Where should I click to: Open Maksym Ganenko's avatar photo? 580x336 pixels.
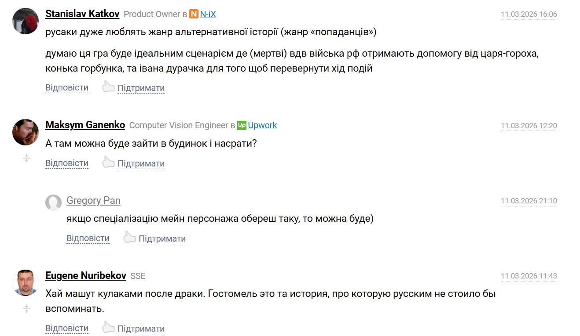26,132
